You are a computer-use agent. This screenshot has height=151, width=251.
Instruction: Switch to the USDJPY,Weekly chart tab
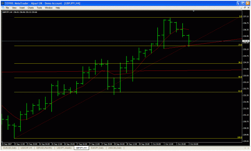64,148
